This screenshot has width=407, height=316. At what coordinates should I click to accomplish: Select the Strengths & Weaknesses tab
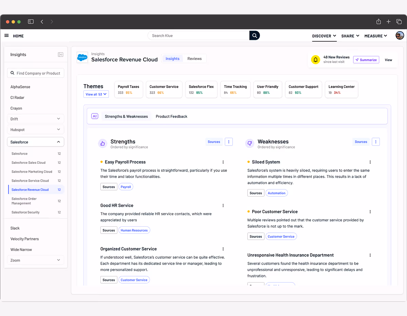[x=126, y=116]
